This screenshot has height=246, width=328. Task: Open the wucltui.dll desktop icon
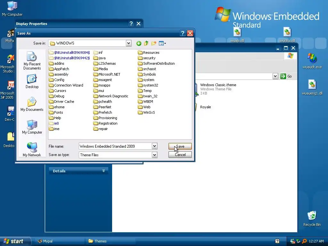click(287, 35)
